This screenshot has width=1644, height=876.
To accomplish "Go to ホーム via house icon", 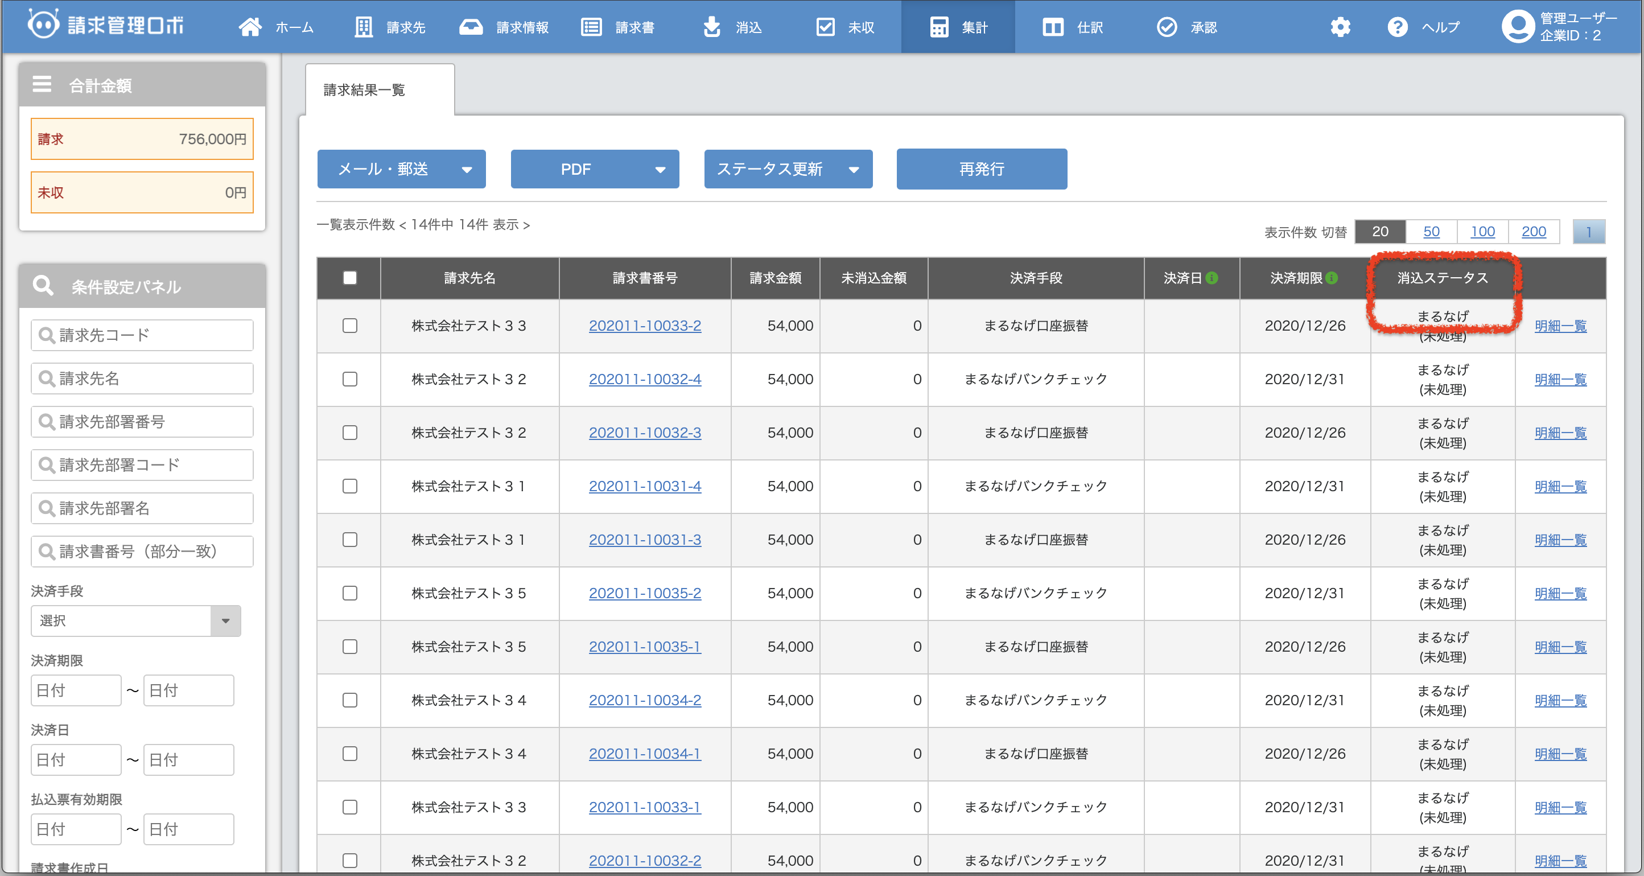I will click(x=250, y=27).
